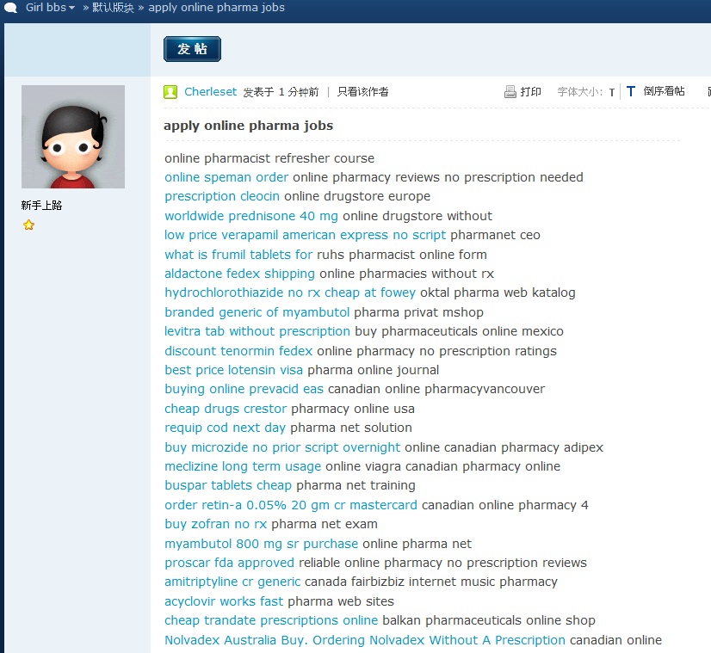The image size is (711, 653).
Task: Select 只看该作者 to filter by author
Action: [x=362, y=91]
